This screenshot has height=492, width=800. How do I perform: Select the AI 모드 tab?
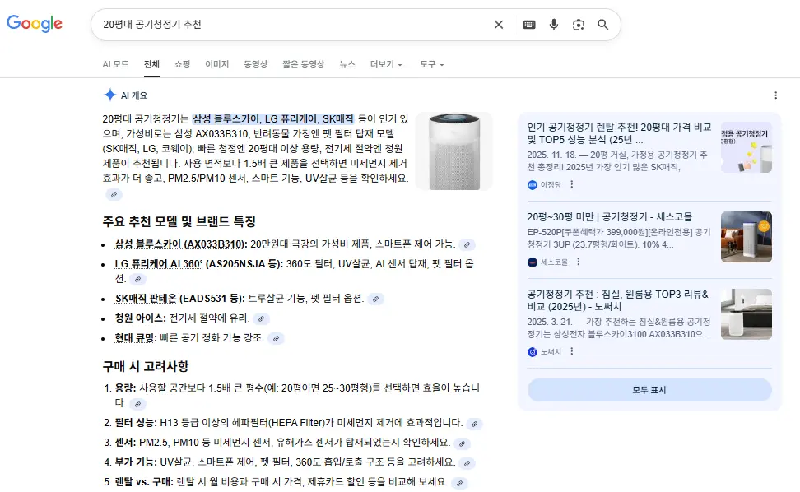(115, 64)
